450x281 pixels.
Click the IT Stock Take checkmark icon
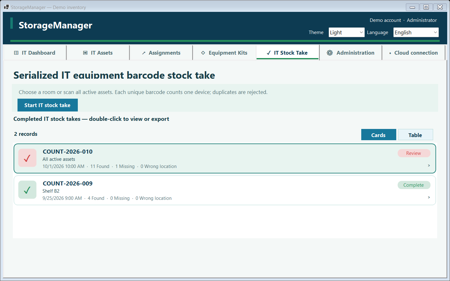tap(269, 53)
